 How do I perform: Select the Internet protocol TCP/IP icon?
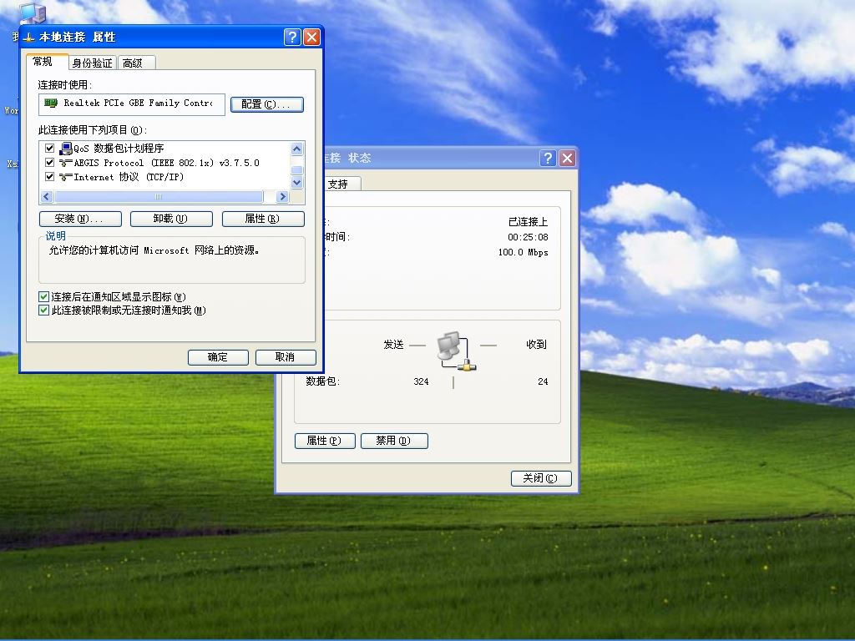[66, 177]
